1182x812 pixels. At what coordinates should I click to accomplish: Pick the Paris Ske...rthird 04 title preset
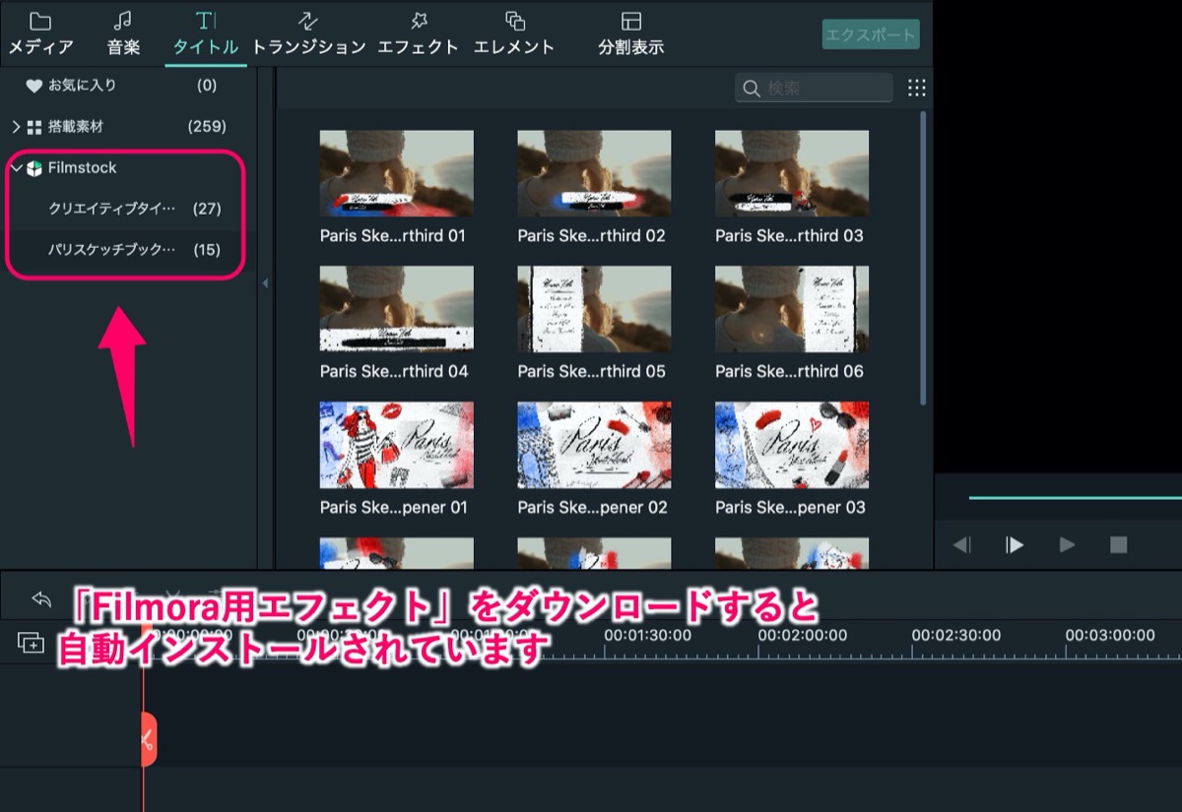(x=396, y=309)
